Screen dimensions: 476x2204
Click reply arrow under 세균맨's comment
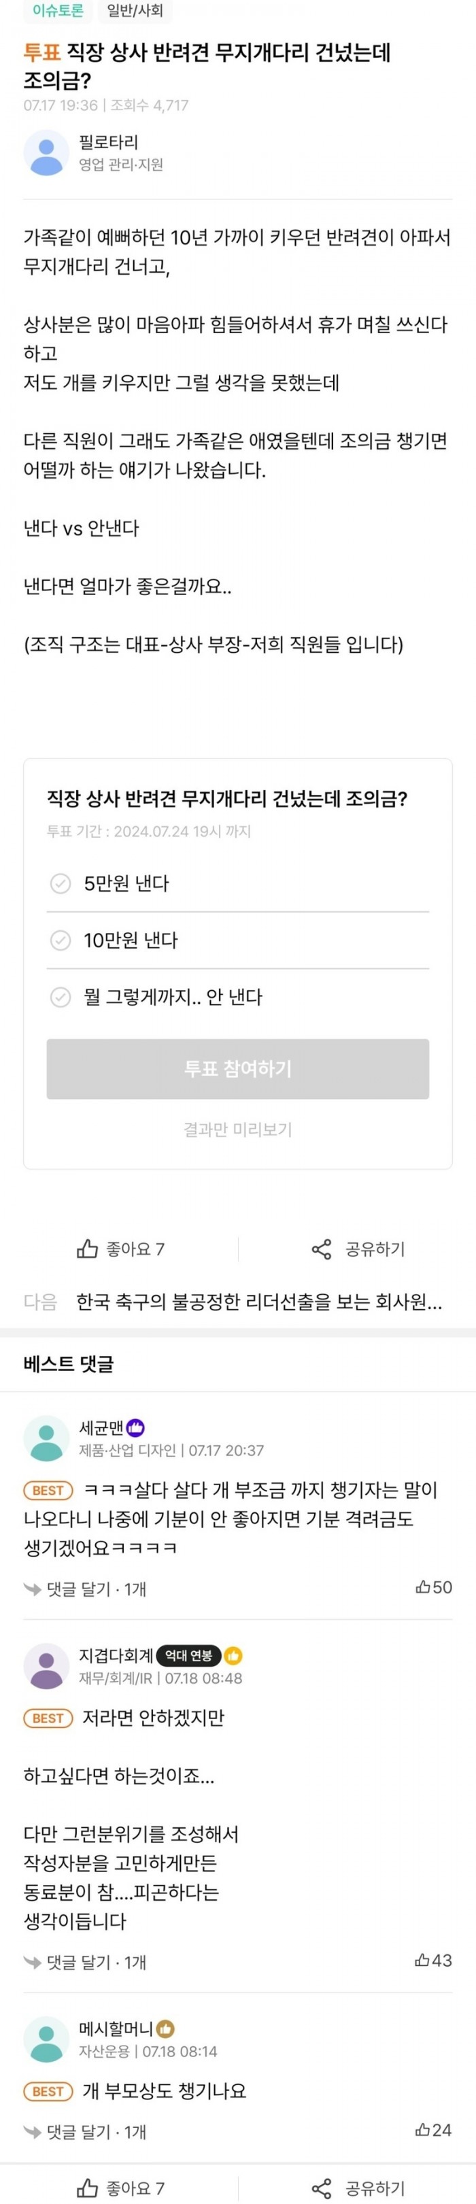pos(33,1590)
